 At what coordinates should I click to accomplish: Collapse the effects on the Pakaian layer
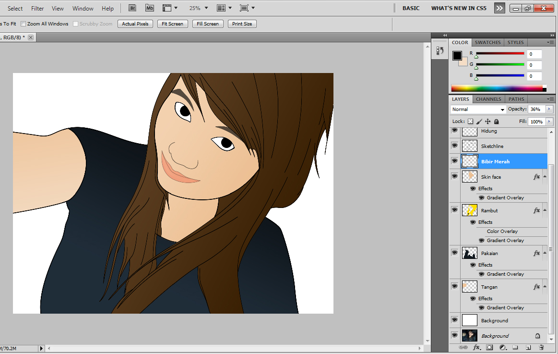tap(545, 253)
